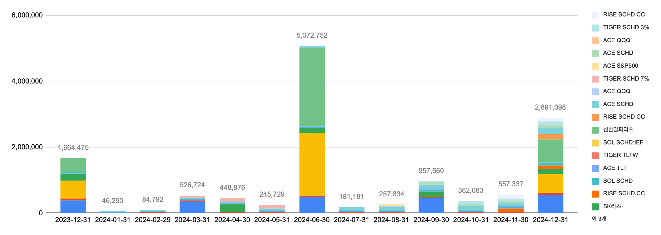Image resolution: width=661 pixels, height=235 pixels.
Task: Click large green segment of 2024-06-30 bar
Action: [312, 87]
